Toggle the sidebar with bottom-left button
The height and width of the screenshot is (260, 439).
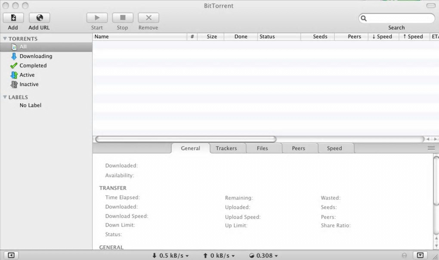[11, 255]
